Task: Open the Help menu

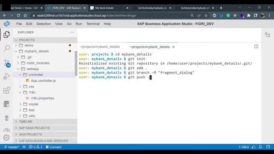Action: 107,24
